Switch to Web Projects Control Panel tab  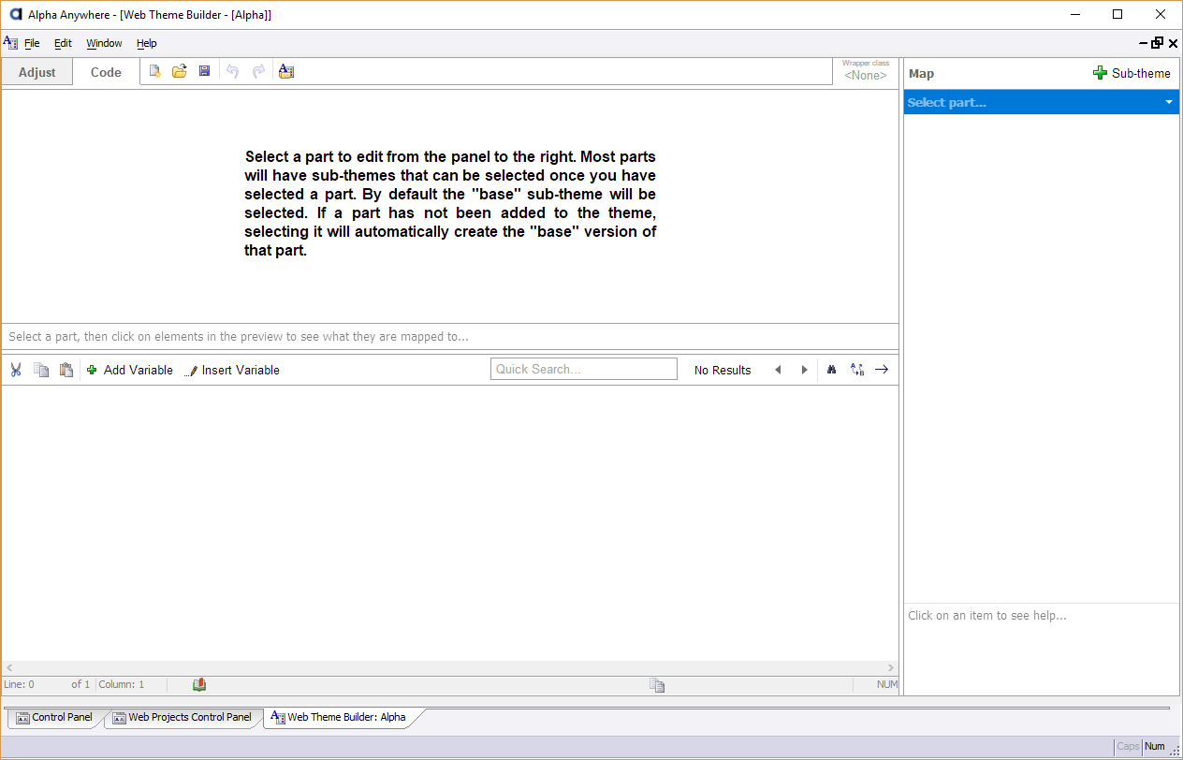tap(182, 717)
